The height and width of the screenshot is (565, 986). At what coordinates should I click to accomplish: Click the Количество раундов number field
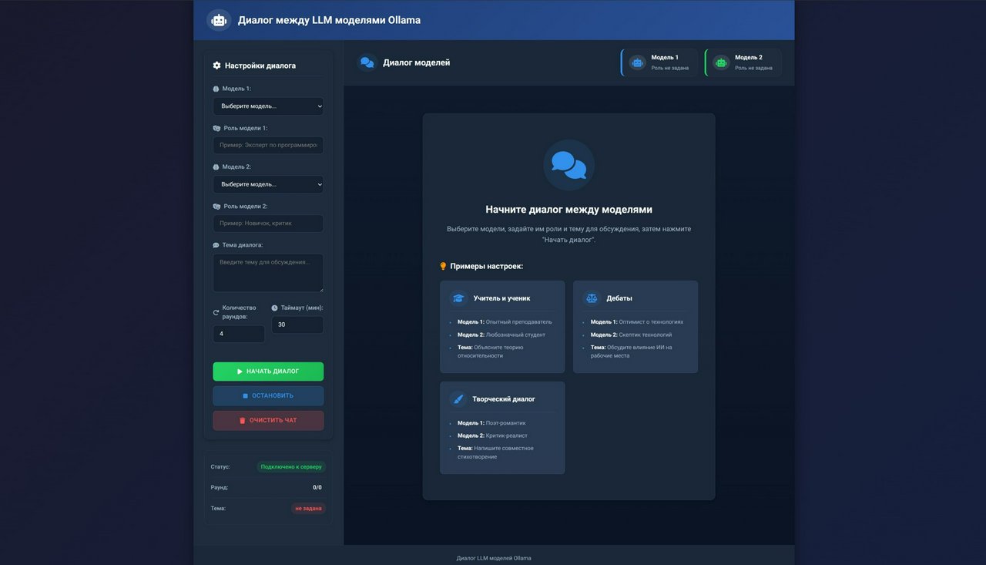point(239,334)
